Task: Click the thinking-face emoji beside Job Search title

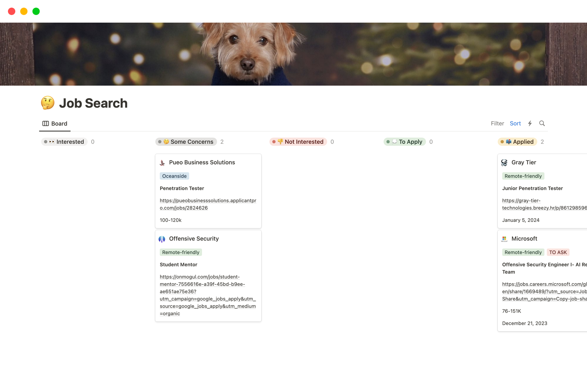Action: (48, 103)
